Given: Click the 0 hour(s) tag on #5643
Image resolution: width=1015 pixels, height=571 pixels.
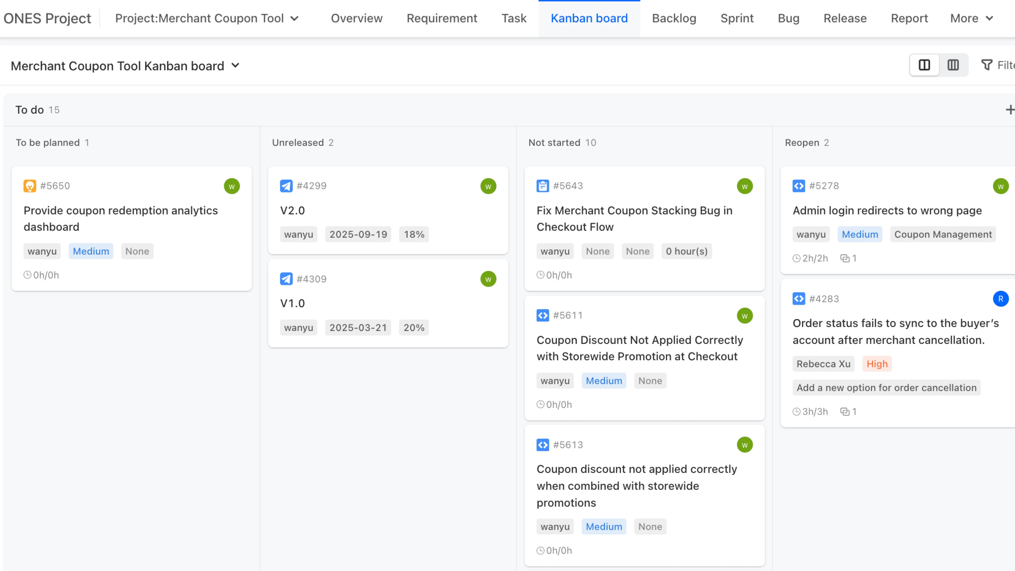Looking at the screenshot, I should (686, 251).
